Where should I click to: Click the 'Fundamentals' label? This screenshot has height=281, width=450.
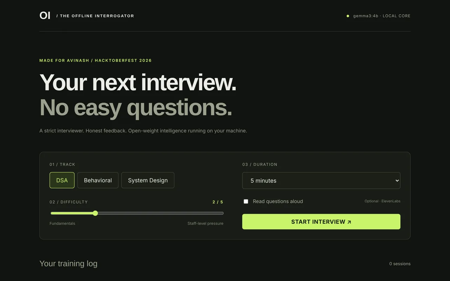point(62,223)
